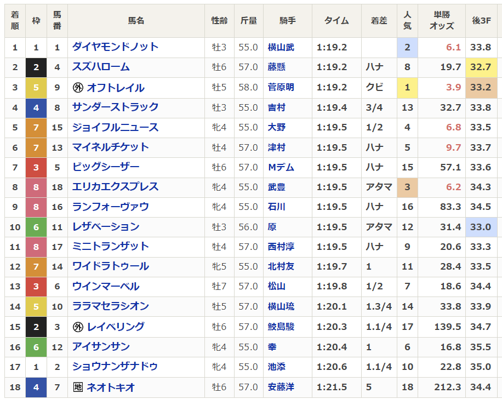Open horse マイネルチケット link

111,147
